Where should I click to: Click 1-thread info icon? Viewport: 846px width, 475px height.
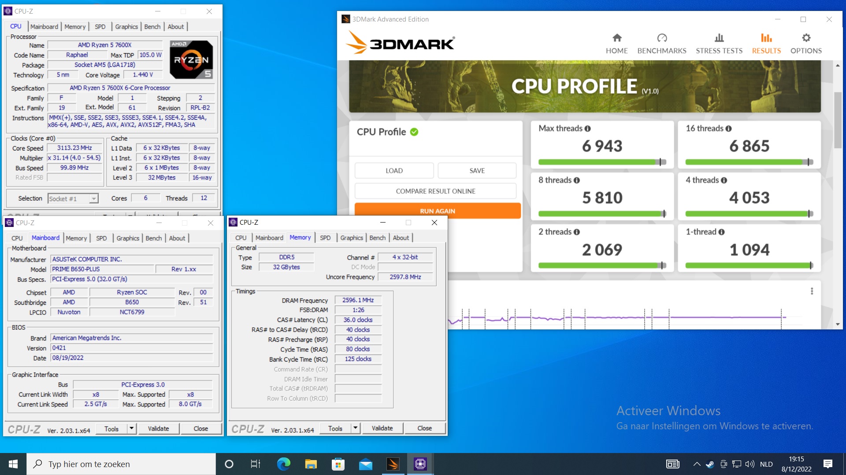pos(721,232)
